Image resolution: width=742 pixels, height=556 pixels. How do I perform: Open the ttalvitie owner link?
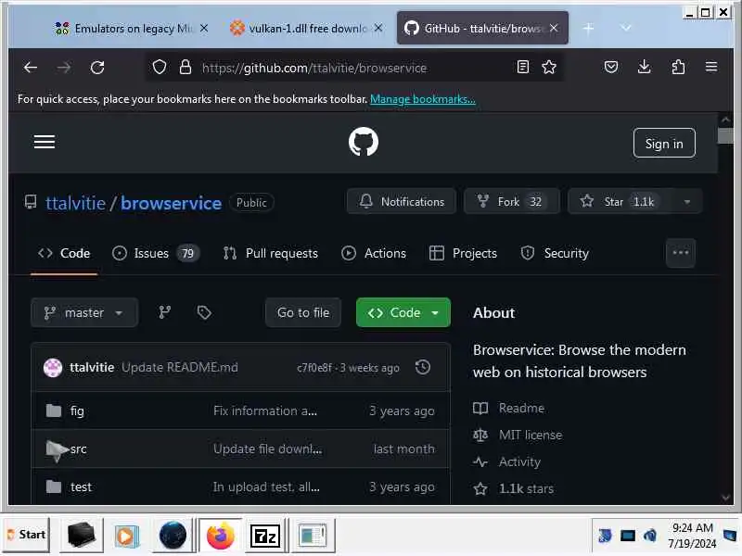(x=75, y=203)
